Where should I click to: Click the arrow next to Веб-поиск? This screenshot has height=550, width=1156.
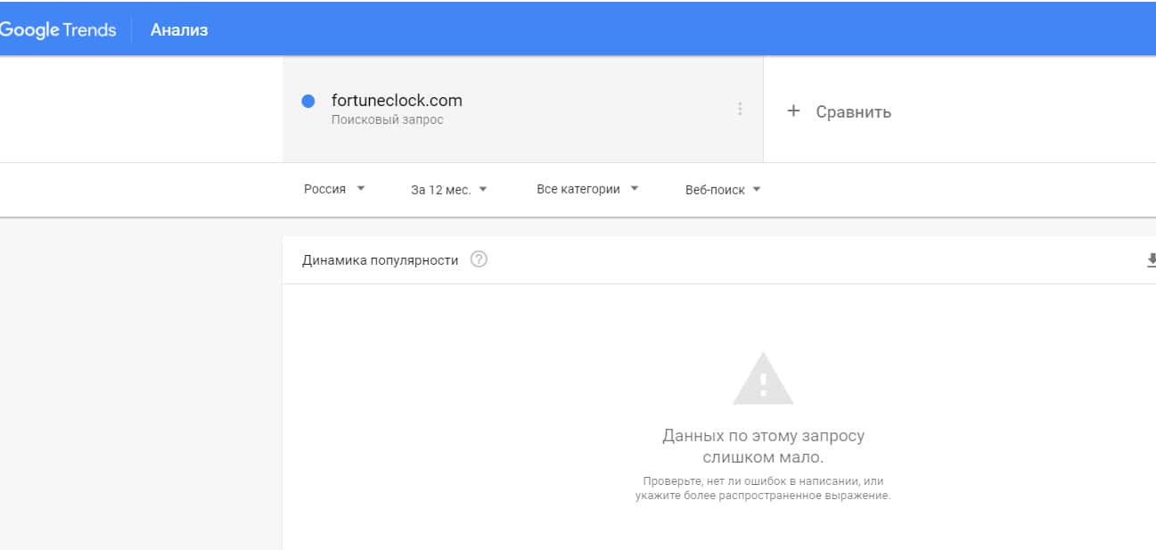click(x=757, y=189)
